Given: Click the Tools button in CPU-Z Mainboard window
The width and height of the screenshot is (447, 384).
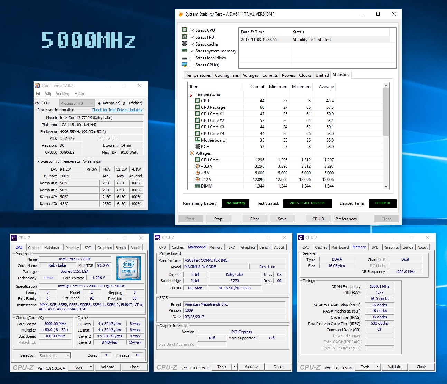Looking at the screenshot, I should [222, 367].
